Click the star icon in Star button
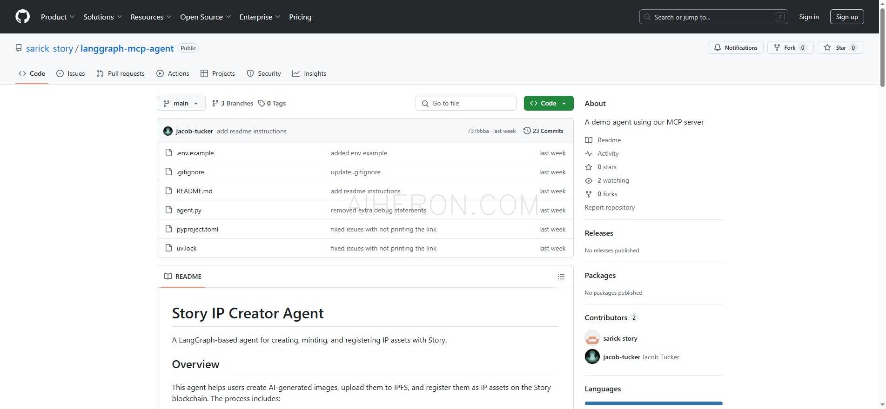Screen dimensions: 886x409 pos(827,47)
